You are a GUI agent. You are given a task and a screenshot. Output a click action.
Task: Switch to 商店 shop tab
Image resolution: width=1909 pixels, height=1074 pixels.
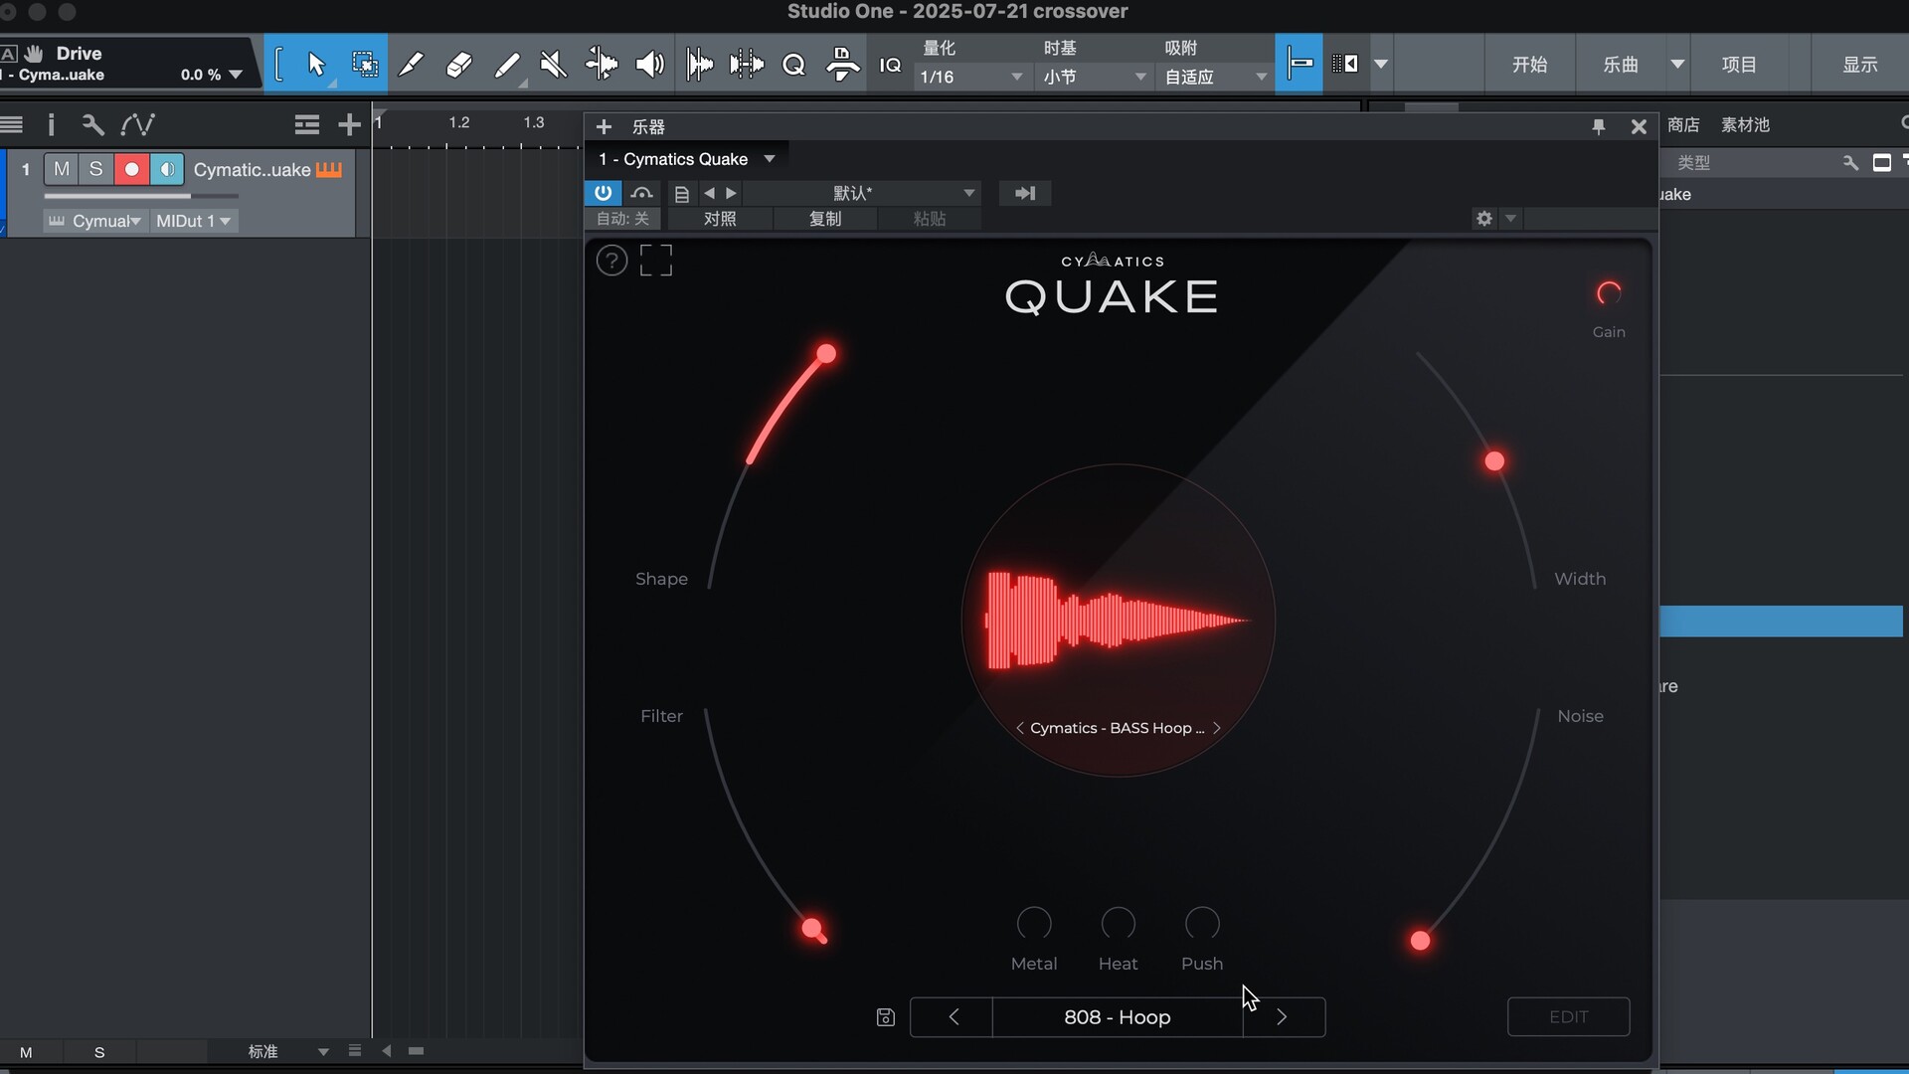coord(1683,124)
